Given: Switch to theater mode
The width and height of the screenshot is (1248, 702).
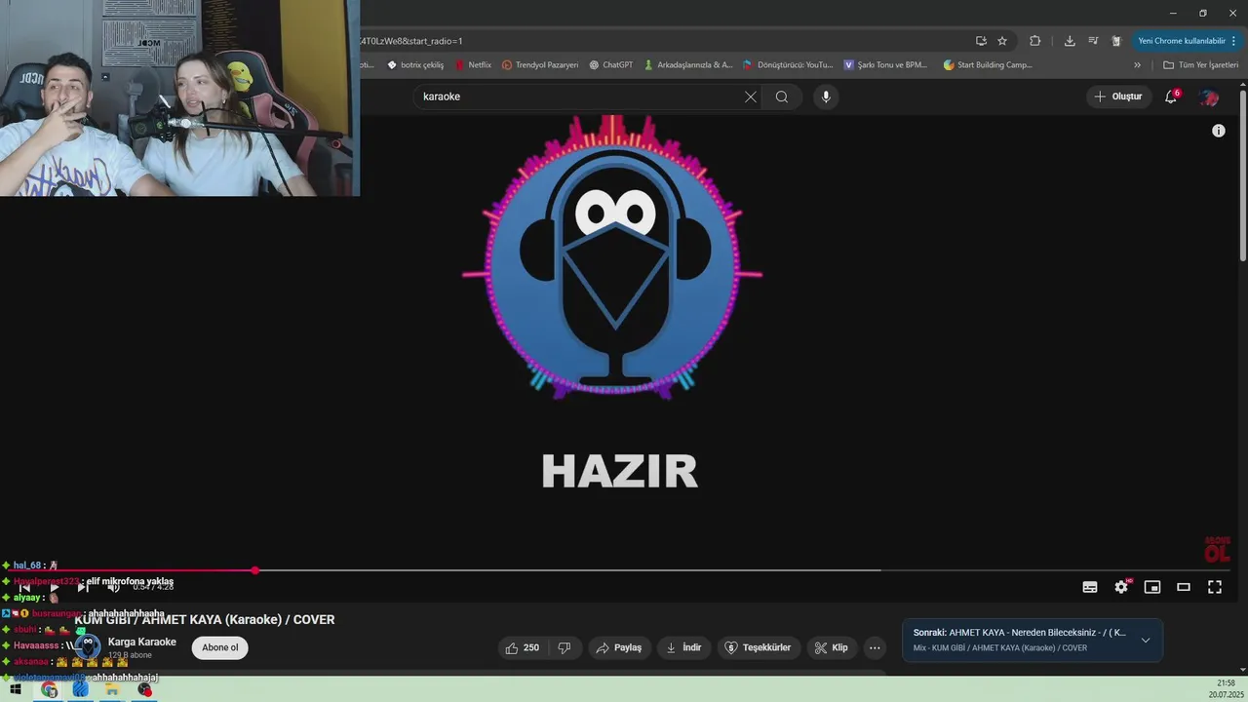Looking at the screenshot, I should [x=1184, y=587].
